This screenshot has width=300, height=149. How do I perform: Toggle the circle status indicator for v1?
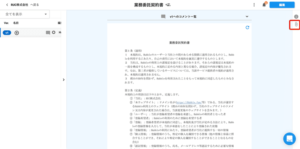pyautogui.click(x=54, y=33)
